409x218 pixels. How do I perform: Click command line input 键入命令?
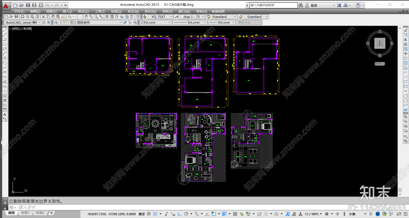(27, 207)
